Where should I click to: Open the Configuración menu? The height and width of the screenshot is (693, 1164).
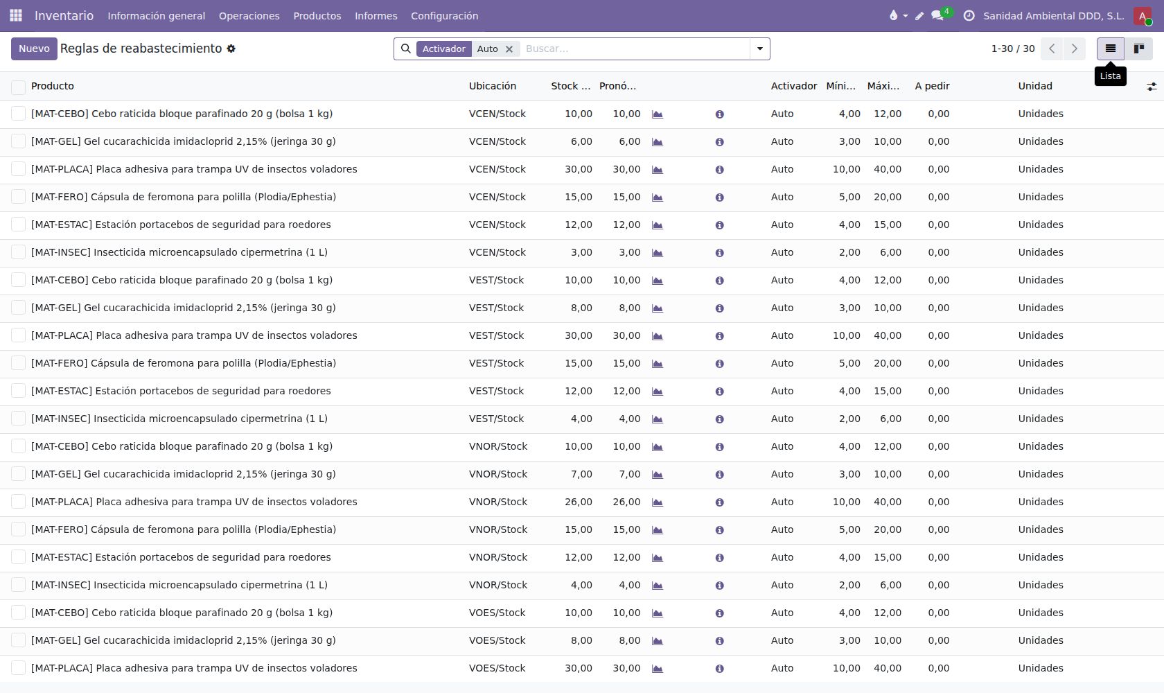pyautogui.click(x=444, y=15)
